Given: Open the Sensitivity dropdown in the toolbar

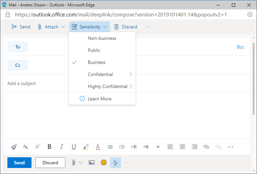Looking at the screenshot, I should click(89, 27).
